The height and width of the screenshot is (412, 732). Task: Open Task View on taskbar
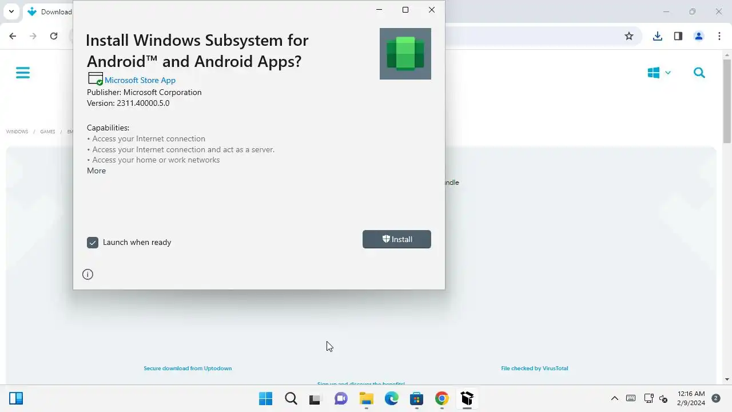click(315, 398)
